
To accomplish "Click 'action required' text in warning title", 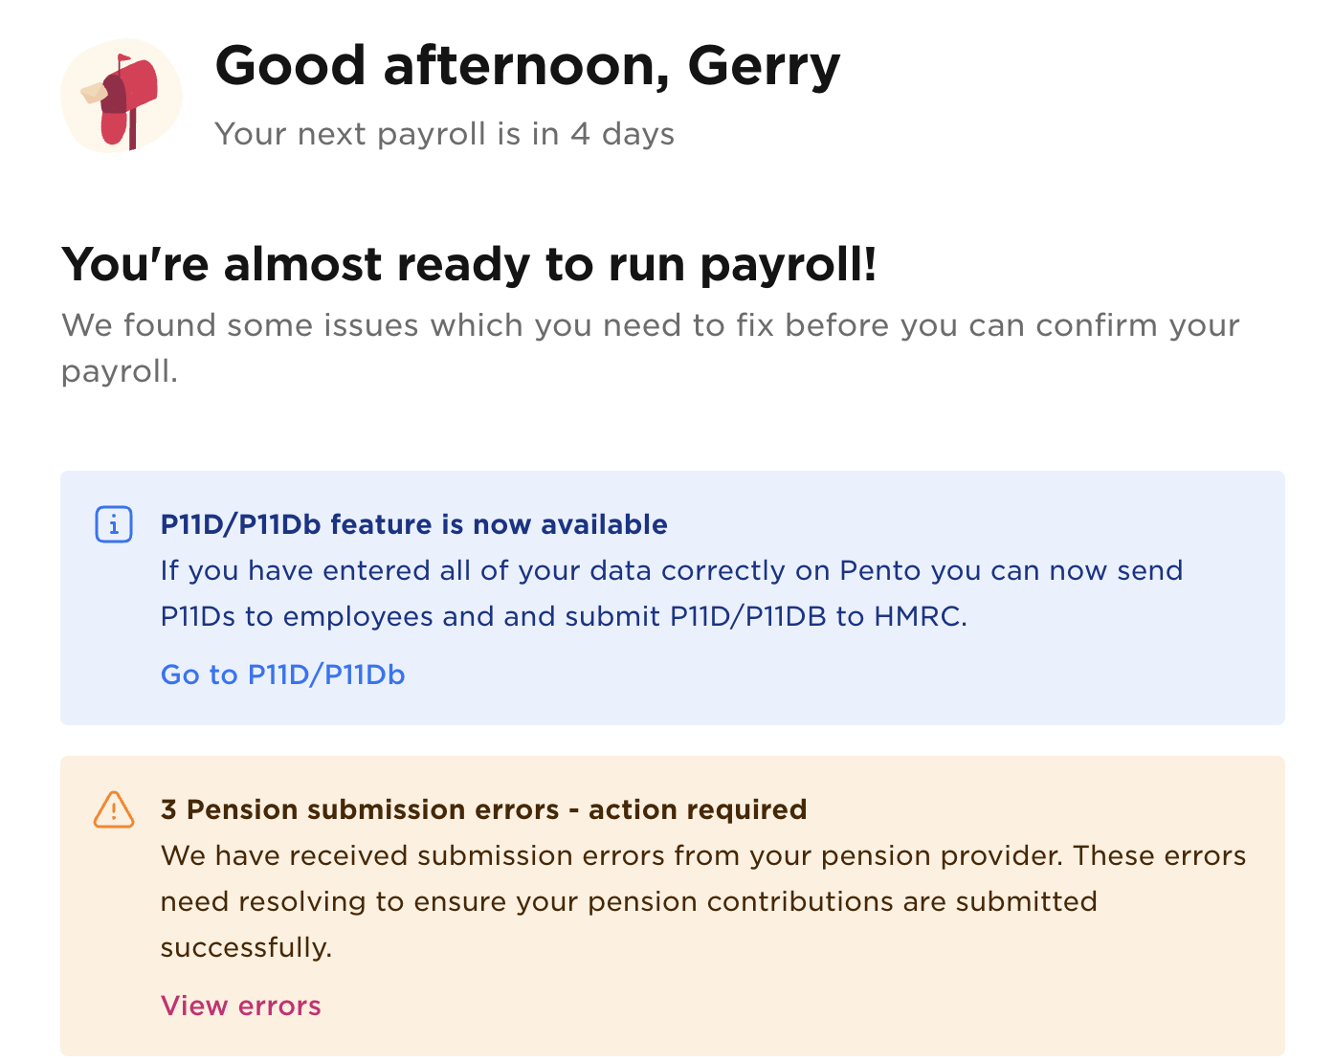I will coord(698,809).
